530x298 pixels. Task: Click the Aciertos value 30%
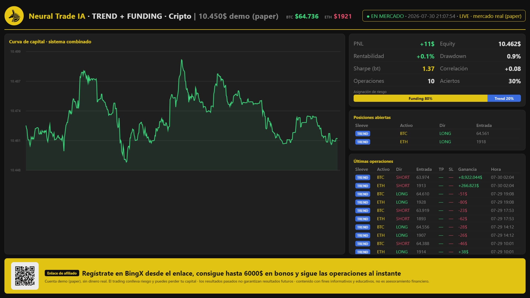(x=515, y=81)
